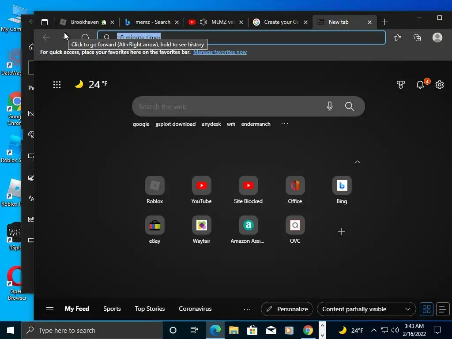Collapse quick links with the up chevron
452x339 pixels.
pos(358,162)
